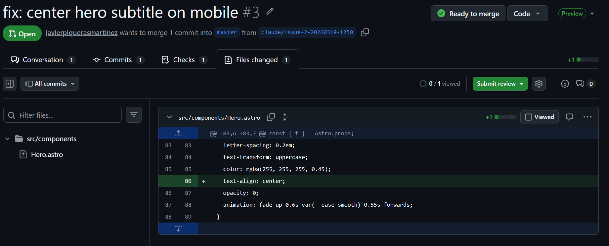Click the 'letter-spacing: 0.2em;' line

click(259, 145)
